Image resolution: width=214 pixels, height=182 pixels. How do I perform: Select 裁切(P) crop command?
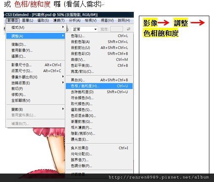[x=35, y=89]
